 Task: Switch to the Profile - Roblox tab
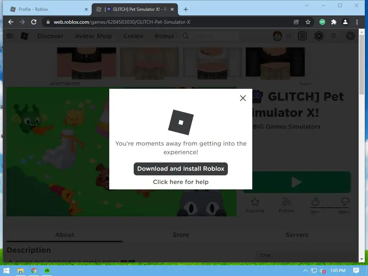pyautogui.click(x=47, y=9)
